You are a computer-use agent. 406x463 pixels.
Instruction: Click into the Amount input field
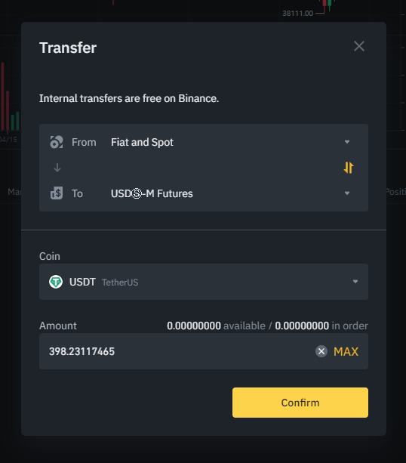(204, 351)
